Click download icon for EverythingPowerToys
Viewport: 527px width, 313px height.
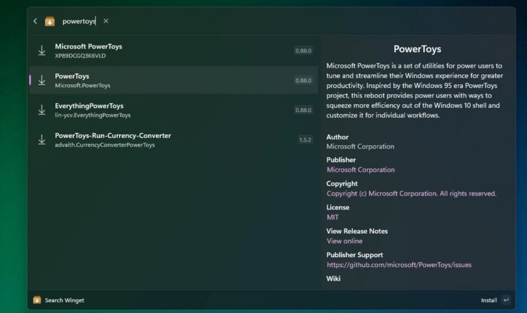(x=42, y=110)
